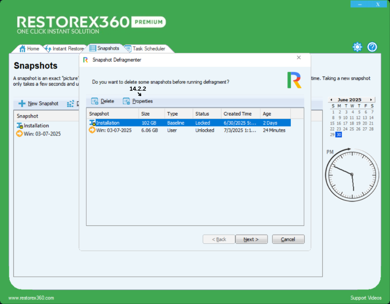
Task: Select the Win: 03-07-2025 snapshot arrow icon in dialog
Action: click(x=92, y=130)
